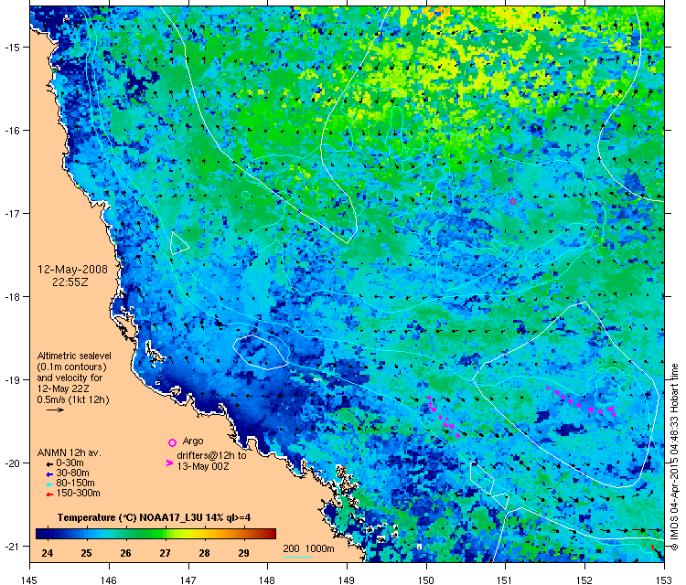The image size is (686, 585).
Task: Click the small white triangular contour near 147°E
Action: coord(178,244)
